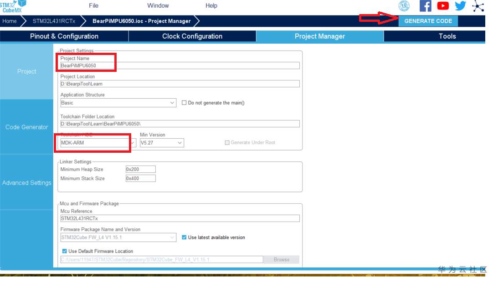Open Firmware Package Name and Version dropdown
This screenshot has height=281, width=493.
pyautogui.click(x=118, y=237)
